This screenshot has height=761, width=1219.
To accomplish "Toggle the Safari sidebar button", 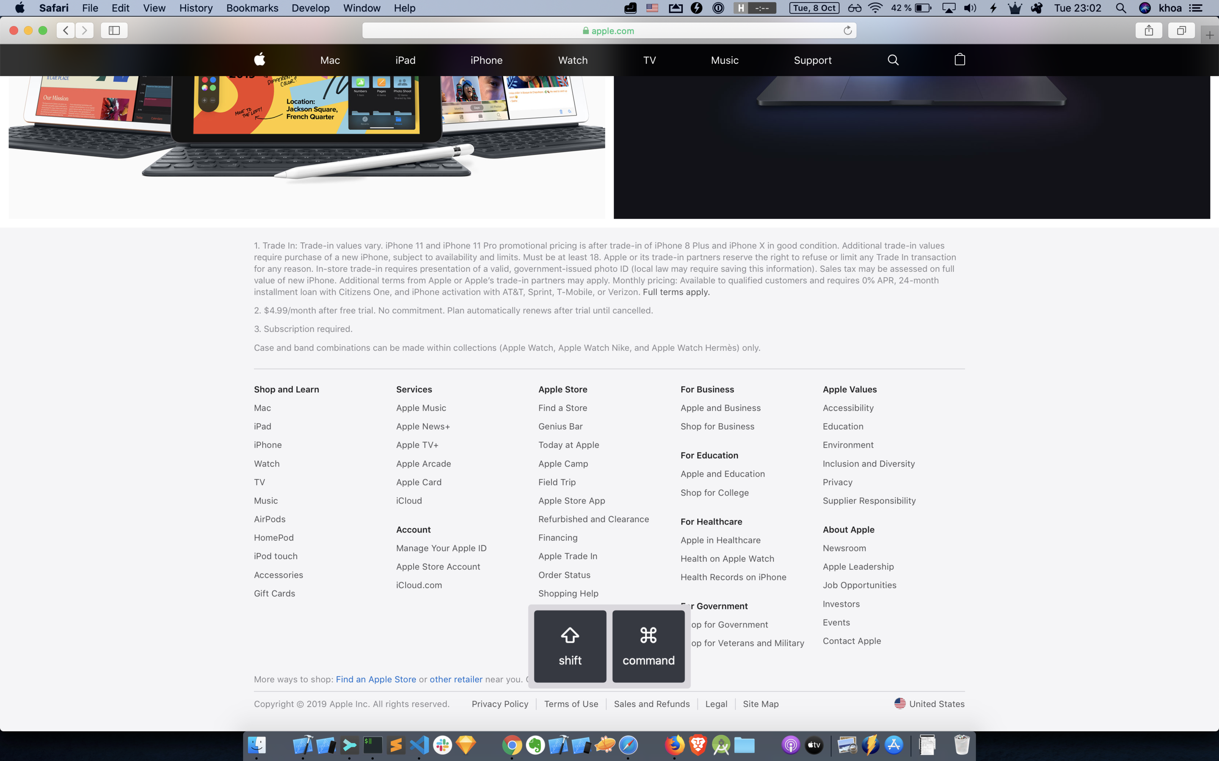I will point(114,31).
